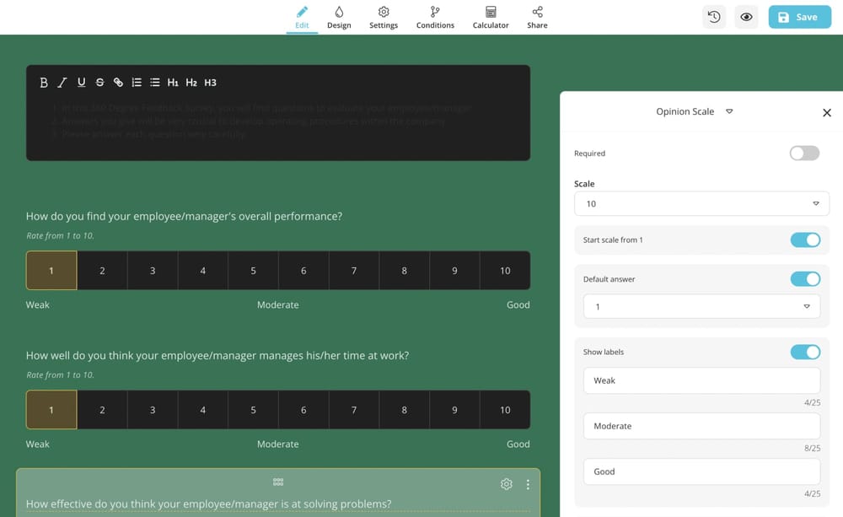Disable the Show labels toggle
Image resolution: width=843 pixels, height=517 pixels.
pyautogui.click(x=805, y=352)
